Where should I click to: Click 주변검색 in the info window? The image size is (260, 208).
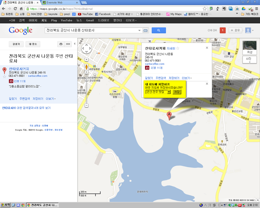tap(161, 78)
